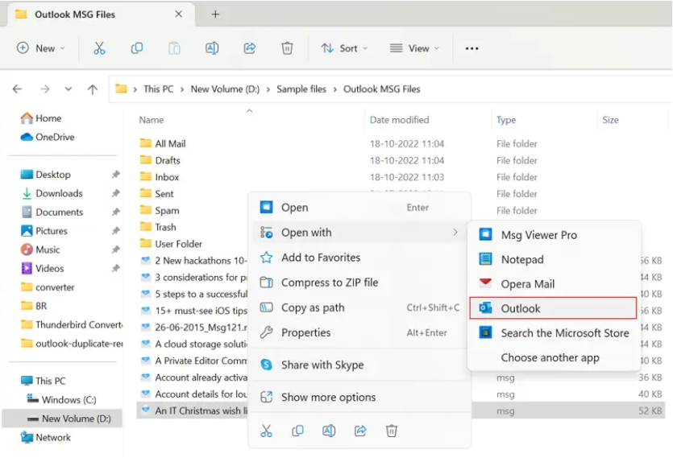Click the Copy icon in top toolbar

(136, 48)
